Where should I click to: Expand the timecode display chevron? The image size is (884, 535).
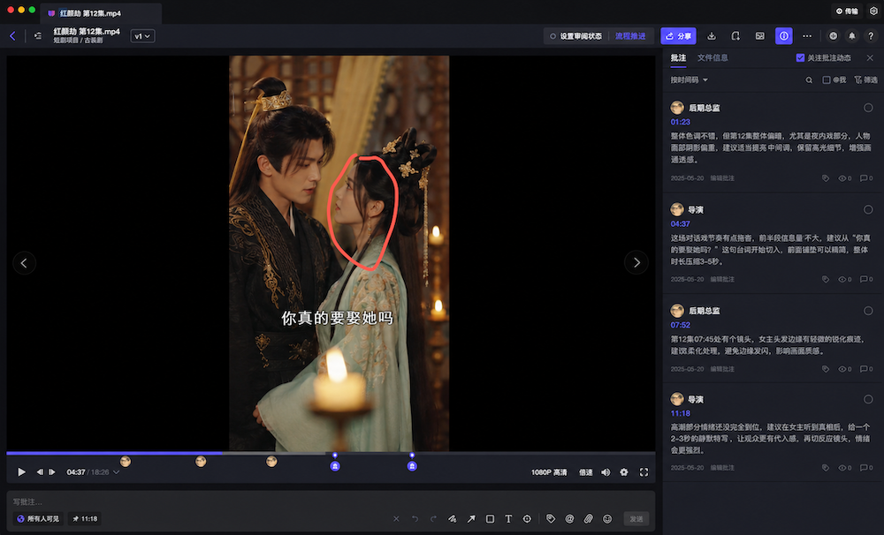point(116,472)
